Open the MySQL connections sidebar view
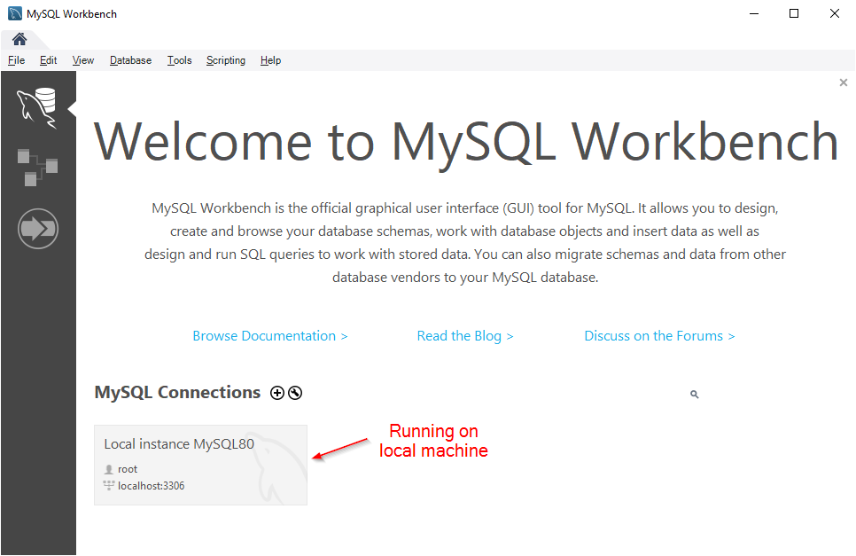 pyautogui.click(x=36, y=107)
